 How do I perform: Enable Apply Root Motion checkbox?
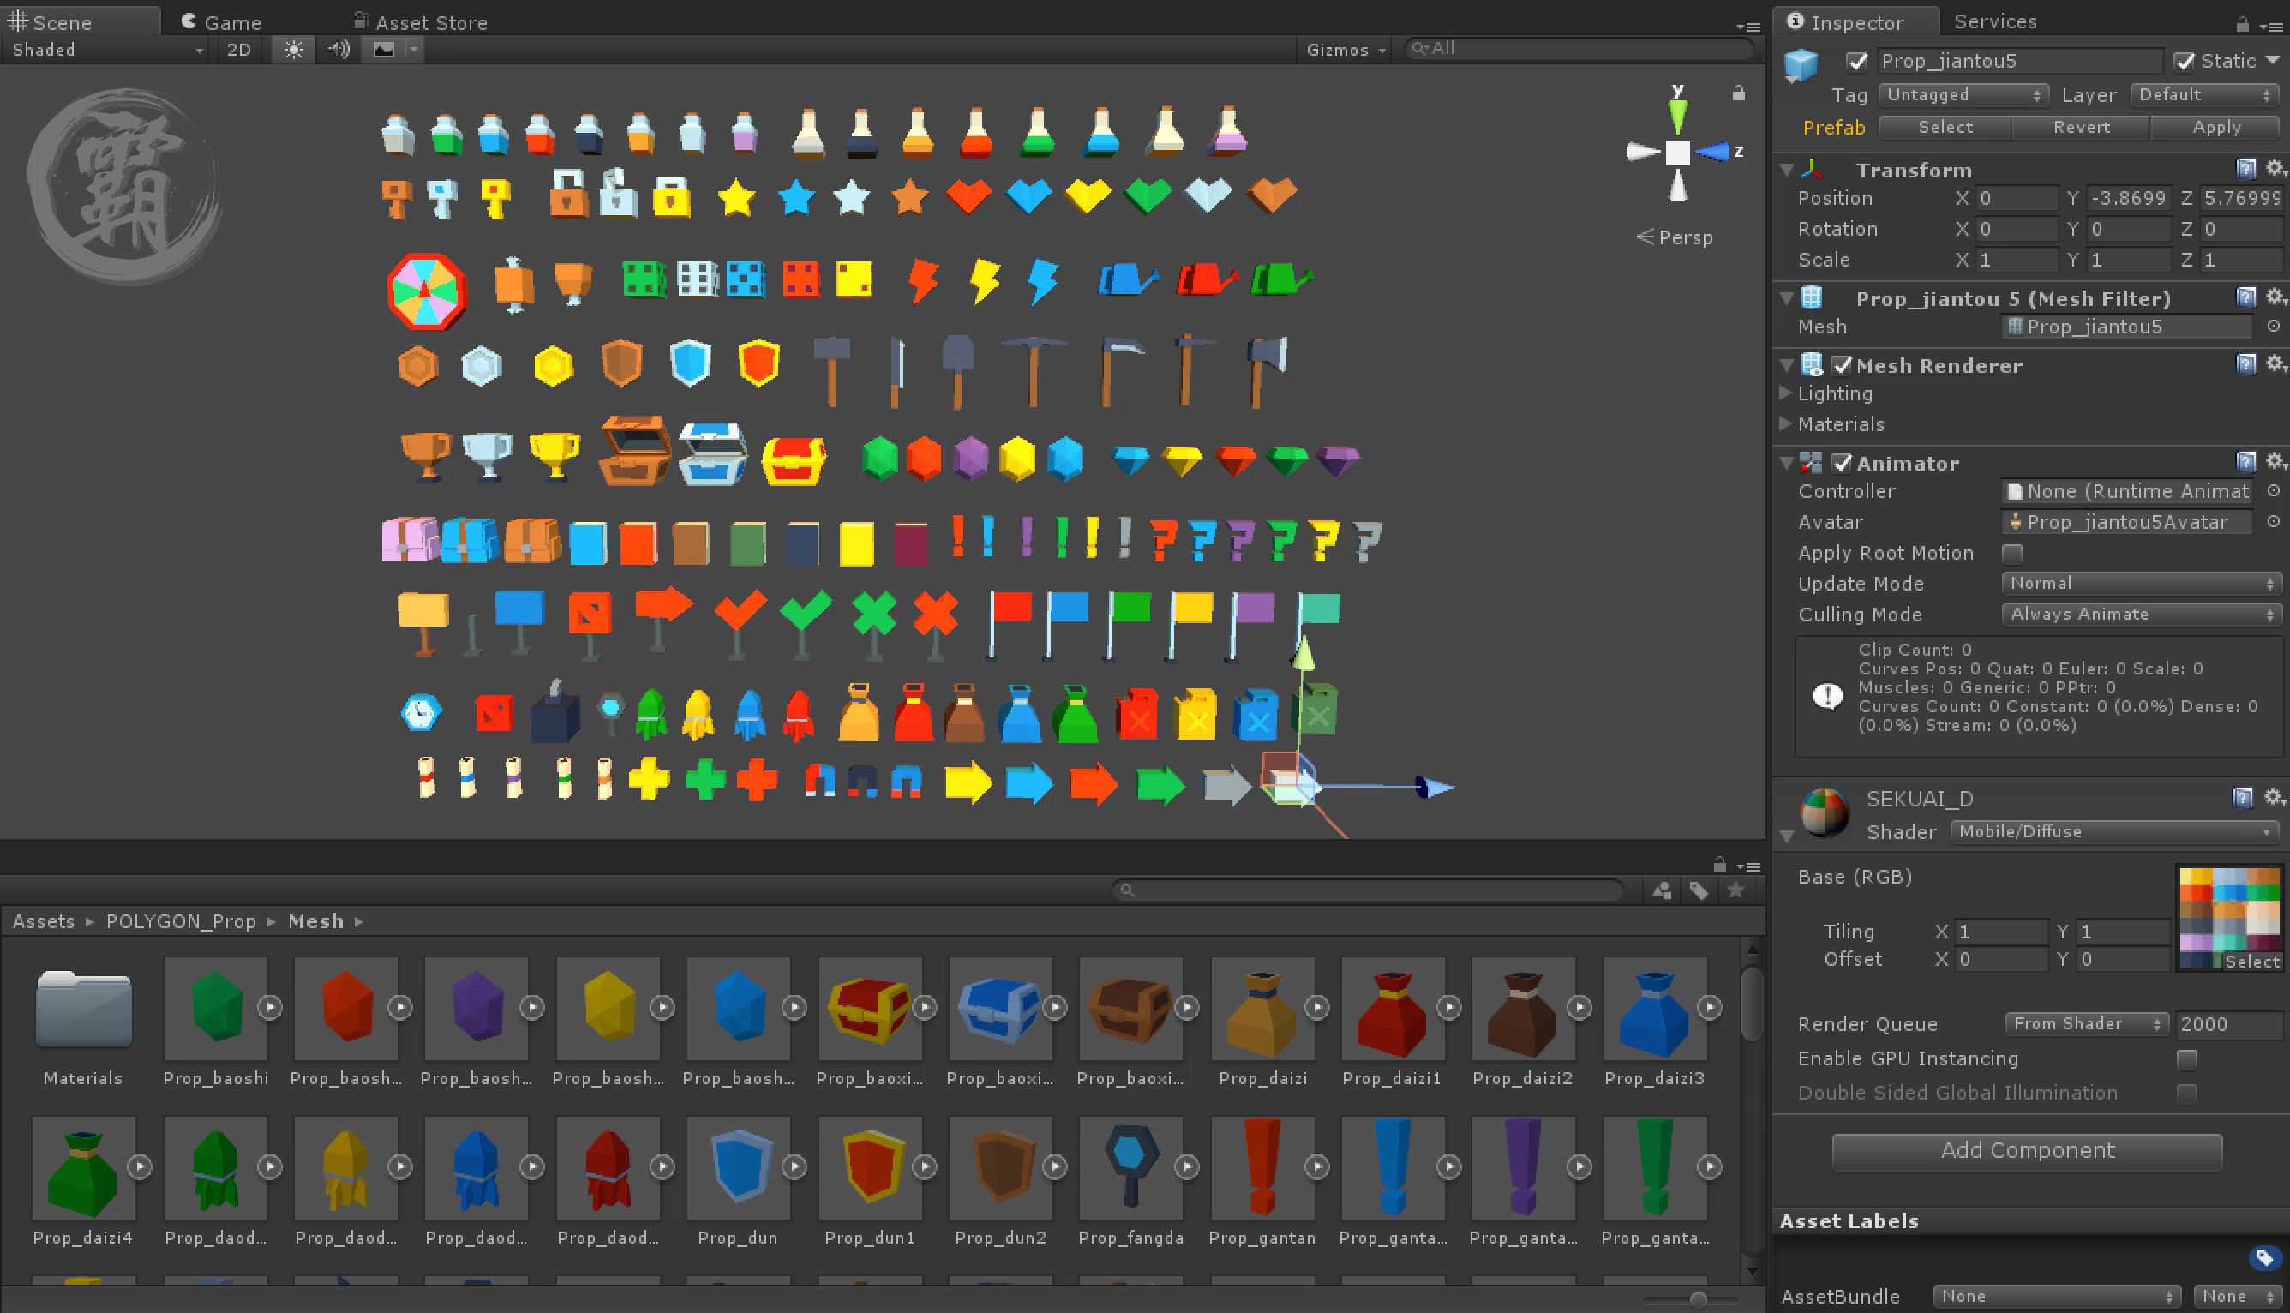point(2011,554)
